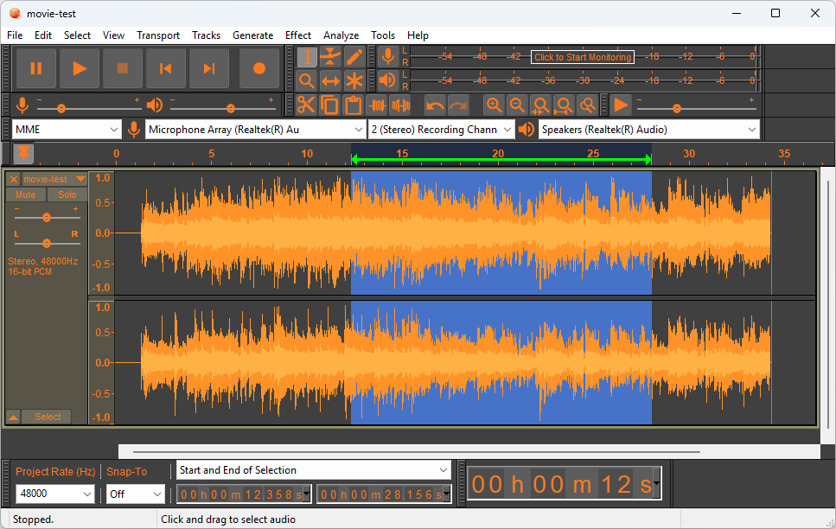Click to Start Monitoring in record meter
836x529 pixels.
pyautogui.click(x=583, y=57)
